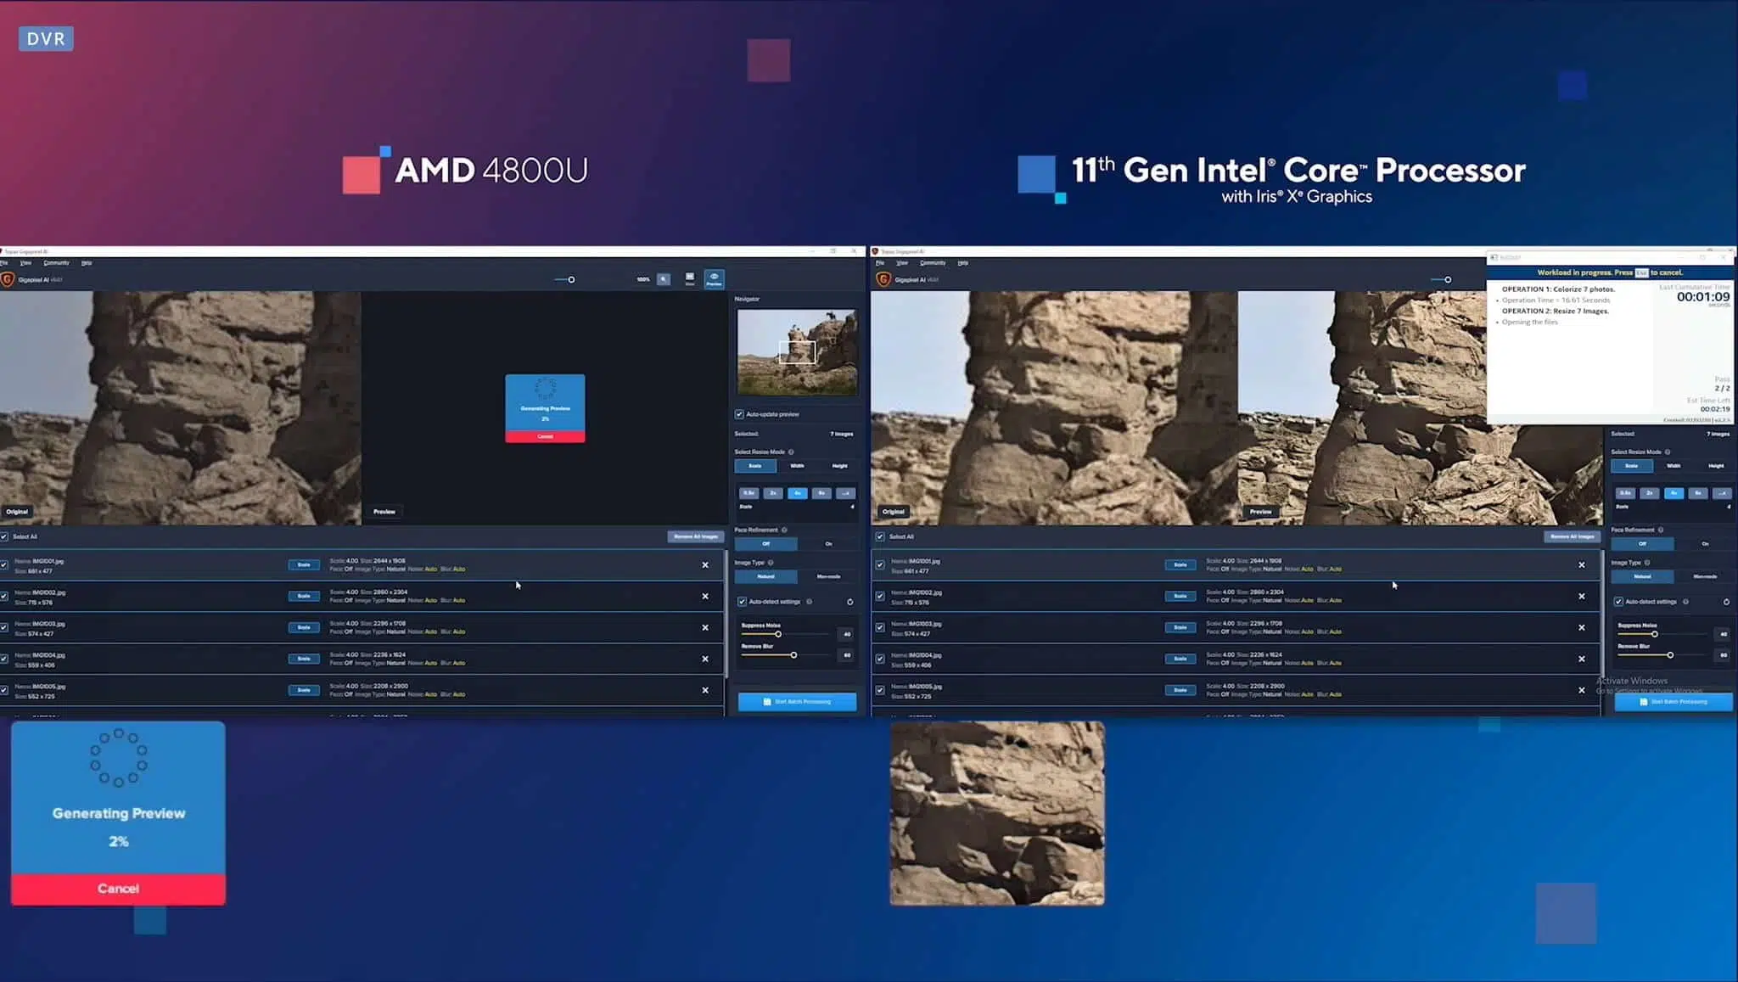The image size is (1738, 982).
Task: Uncheck IMG1003.jpg checkbox in left window
Action: coord(4,628)
